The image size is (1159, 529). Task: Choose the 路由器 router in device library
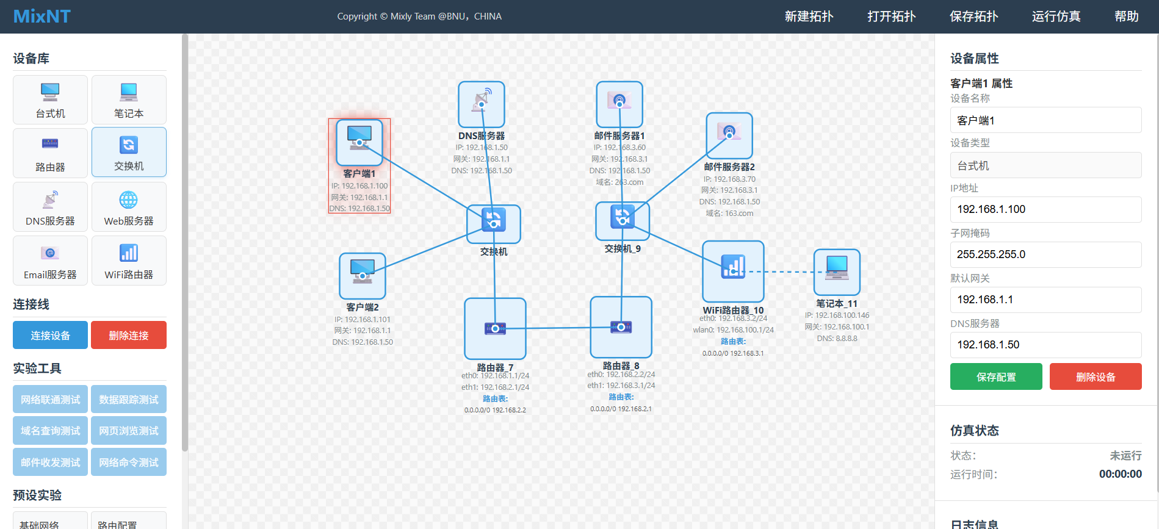pos(50,153)
